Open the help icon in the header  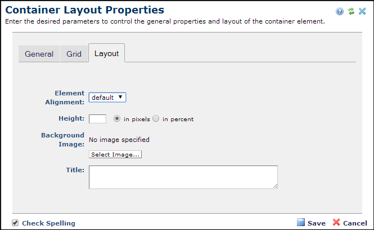click(x=340, y=11)
